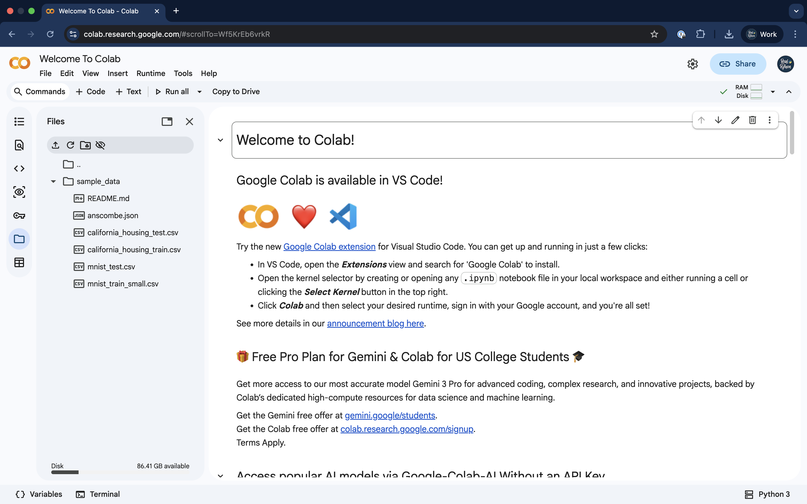Open the Terminal panel
This screenshot has width=807, height=504.
point(98,494)
